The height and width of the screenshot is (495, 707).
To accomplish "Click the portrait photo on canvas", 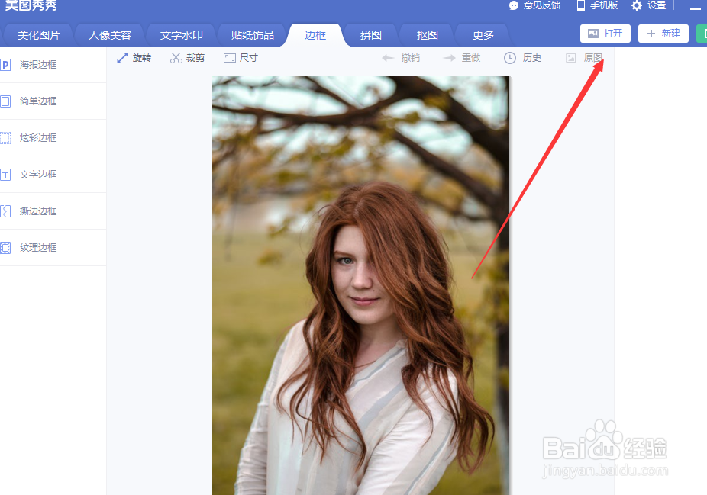I will (x=360, y=285).
